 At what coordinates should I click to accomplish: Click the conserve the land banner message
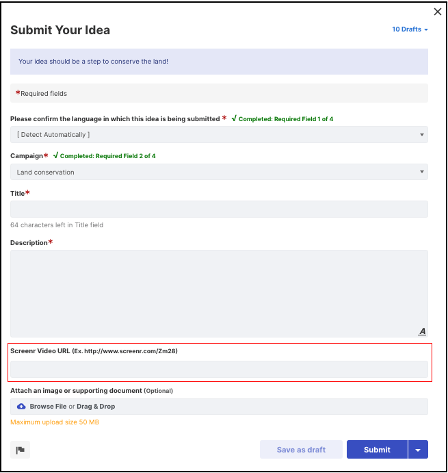[x=93, y=61]
